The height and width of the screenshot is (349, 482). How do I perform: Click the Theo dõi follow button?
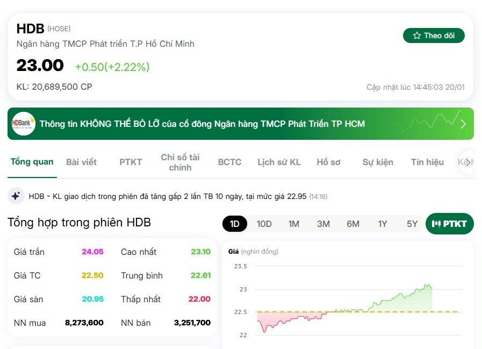(434, 35)
